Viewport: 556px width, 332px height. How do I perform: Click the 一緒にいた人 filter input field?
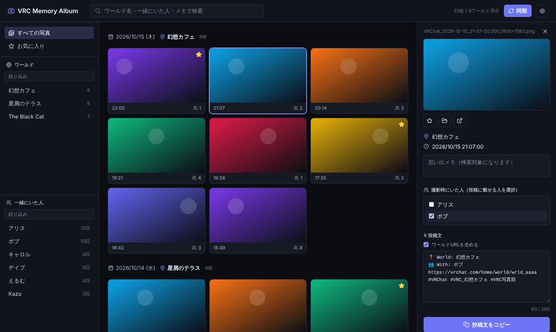(49, 214)
